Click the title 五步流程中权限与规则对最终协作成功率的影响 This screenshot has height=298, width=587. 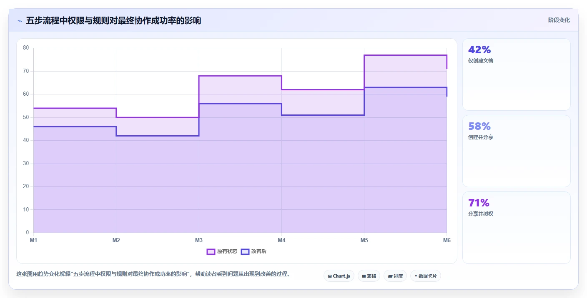[113, 20]
